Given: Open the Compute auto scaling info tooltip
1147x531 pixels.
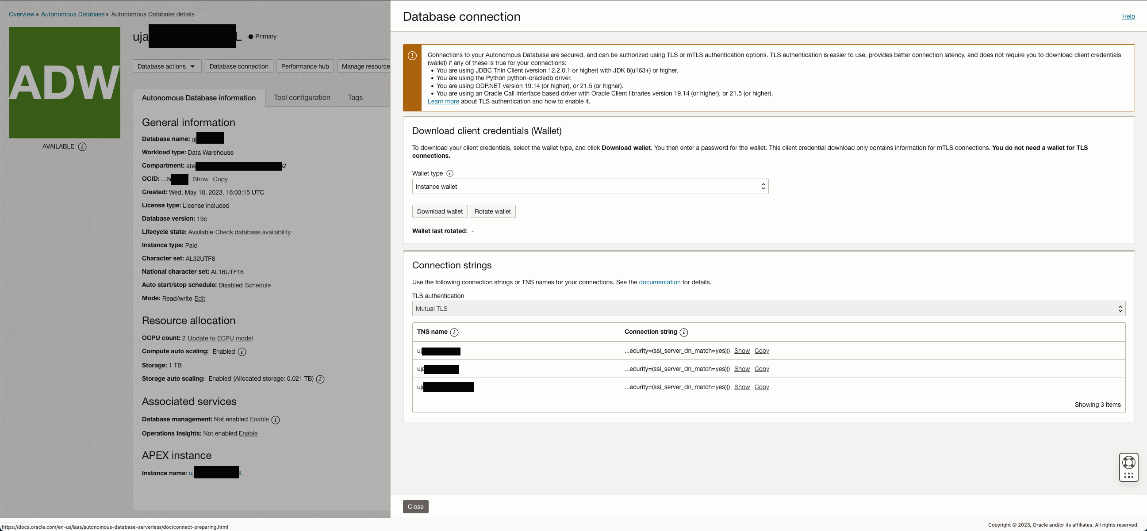Looking at the screenshot, I should [242, 351].
